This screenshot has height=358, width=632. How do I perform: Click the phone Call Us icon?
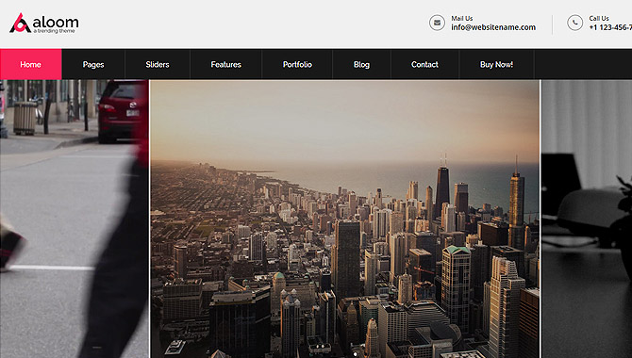pyautogui.click(x=574, y=23)
